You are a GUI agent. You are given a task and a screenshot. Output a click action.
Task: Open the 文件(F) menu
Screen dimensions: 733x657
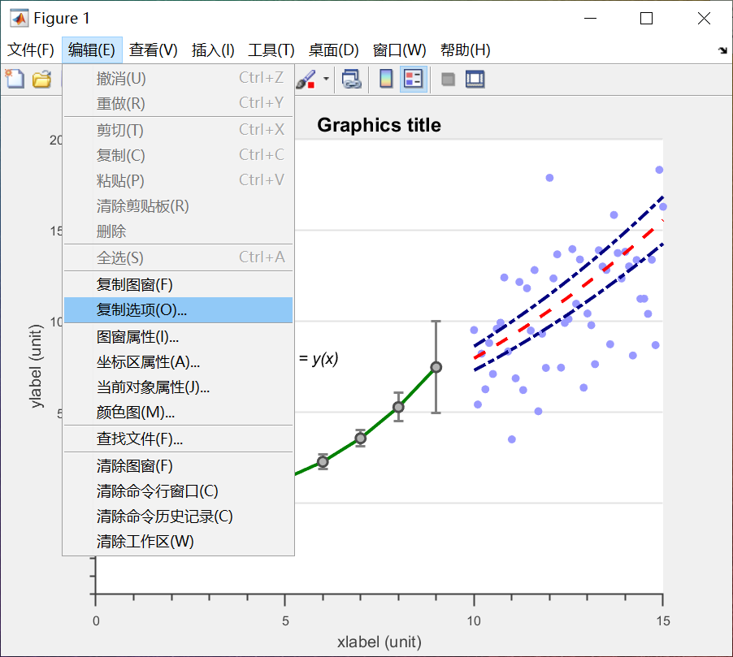(30, 50)
